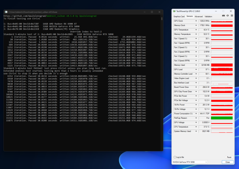
Task: Open the Memory Controller Load dropdown
Action: [196, 74]
